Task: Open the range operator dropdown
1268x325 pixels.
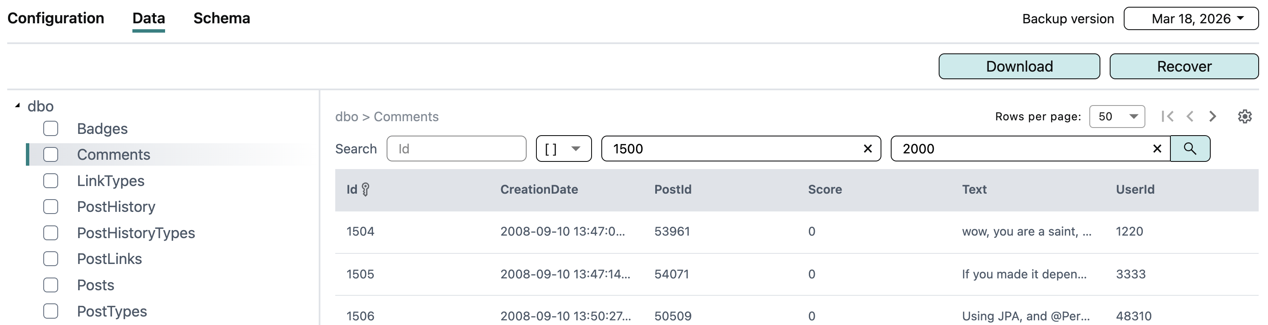Action: (x=563, y=148)
